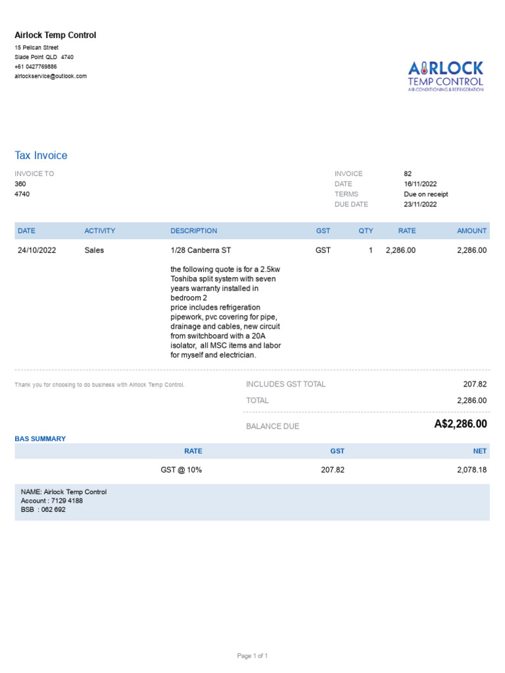Click the QTY column header

click(x=365, y=231)
